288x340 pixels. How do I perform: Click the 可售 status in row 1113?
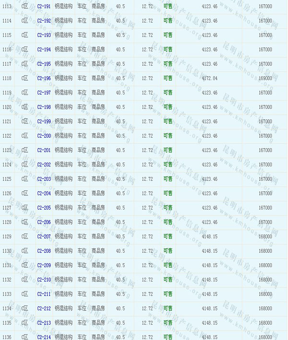[x=168, y=7]
